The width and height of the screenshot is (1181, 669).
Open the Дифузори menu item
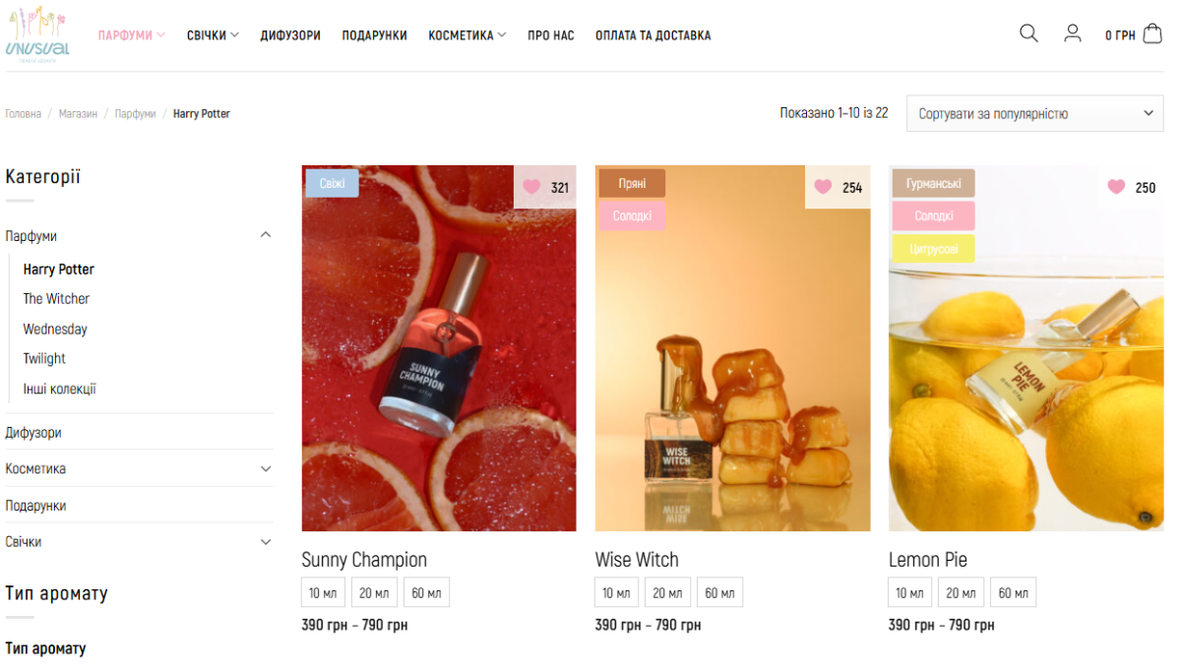coord(290,35)
